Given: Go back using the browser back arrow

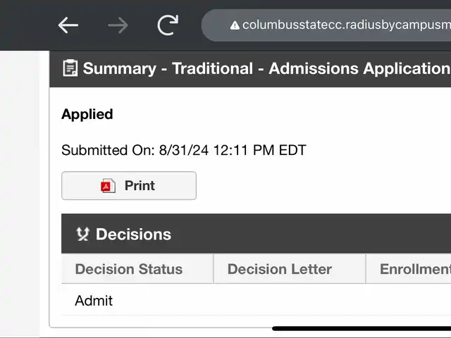Looking at the screenshot, I should [68, 25].
